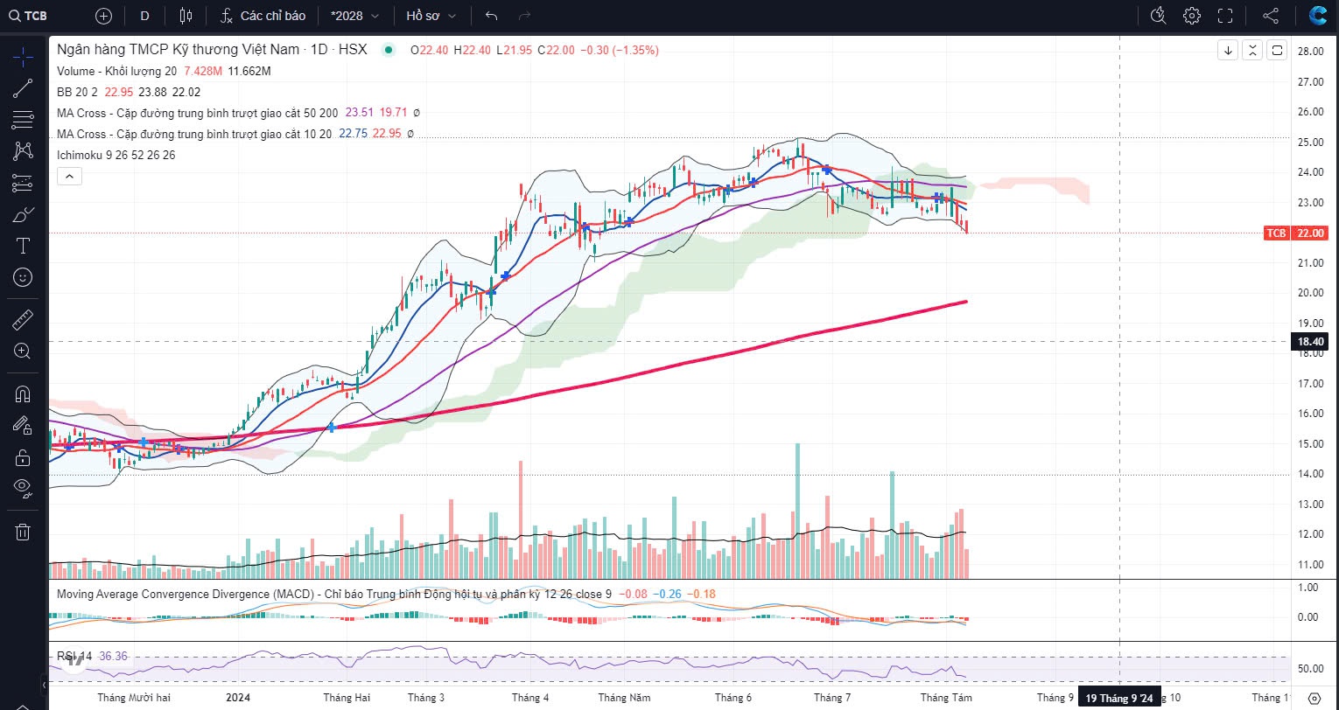Open the D time interval selector
This screenshot has width=1339, height=710.
point(144,16)
